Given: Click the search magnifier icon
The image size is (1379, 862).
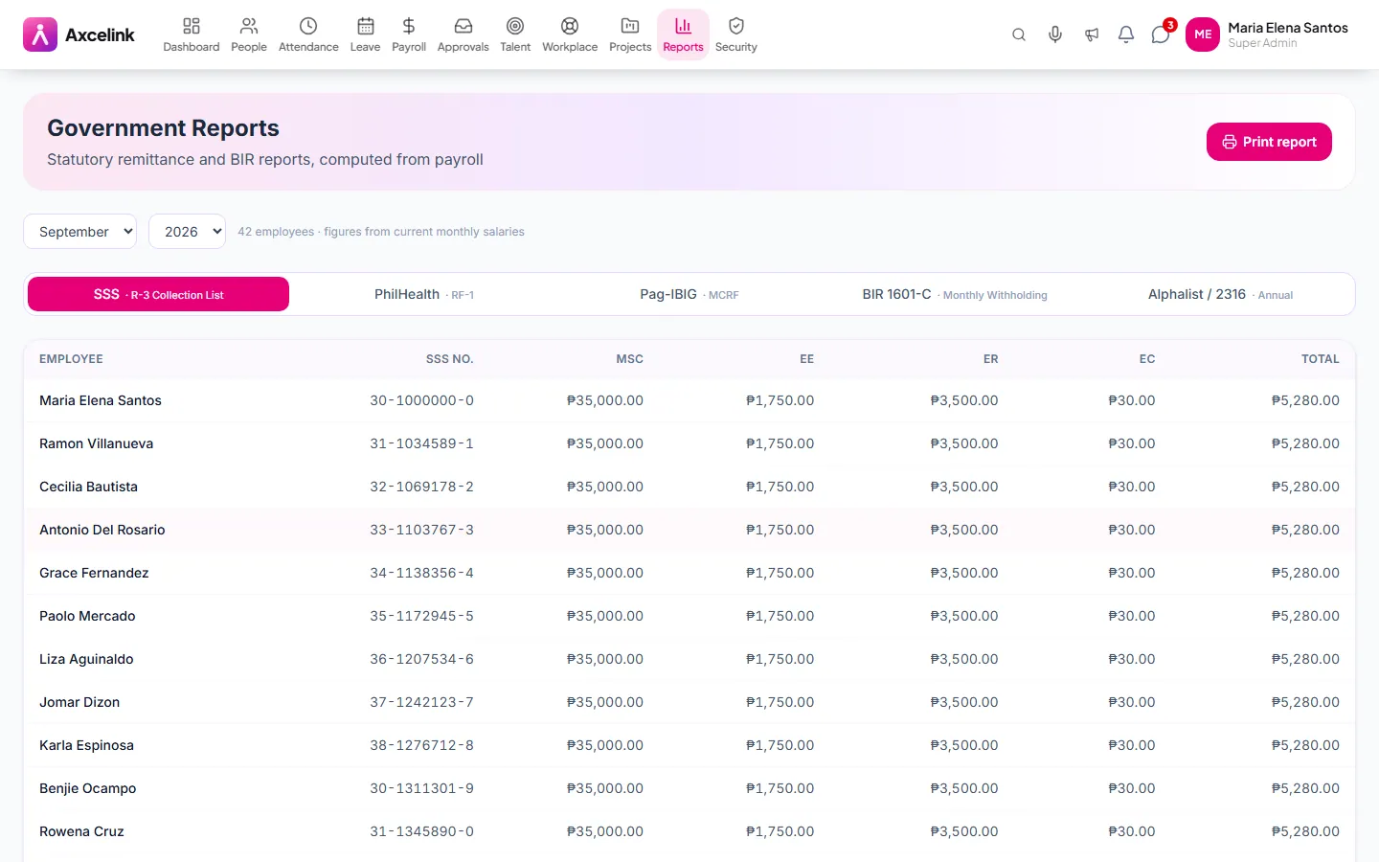Looking at the screenshot, I should [x=1019, y=34].
